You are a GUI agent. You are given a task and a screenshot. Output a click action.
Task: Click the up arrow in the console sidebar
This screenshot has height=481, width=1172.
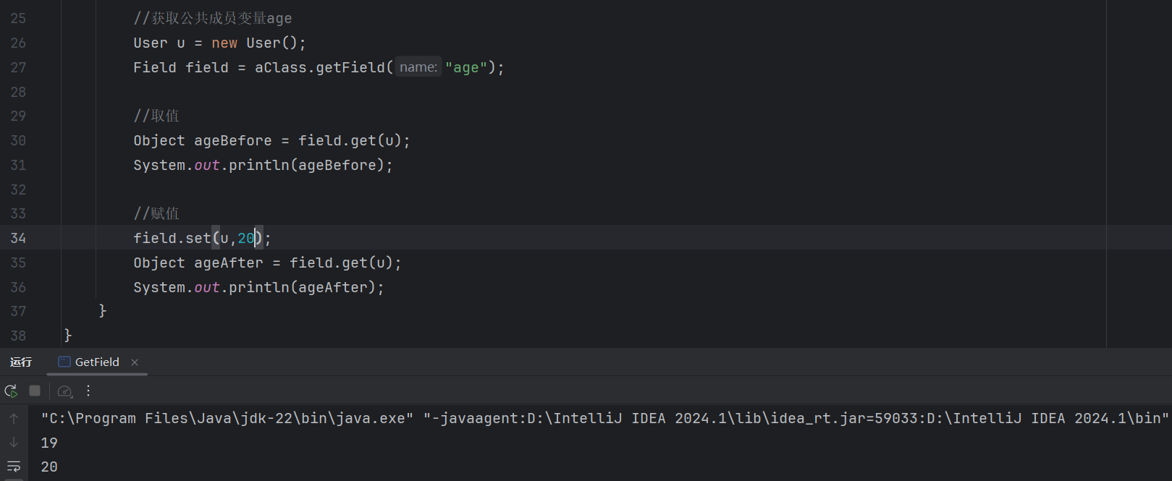point(14,418)
